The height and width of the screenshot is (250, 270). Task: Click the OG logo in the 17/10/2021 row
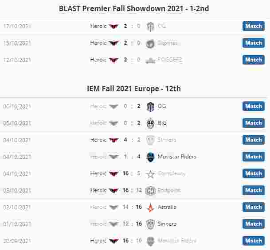[150, 27]
